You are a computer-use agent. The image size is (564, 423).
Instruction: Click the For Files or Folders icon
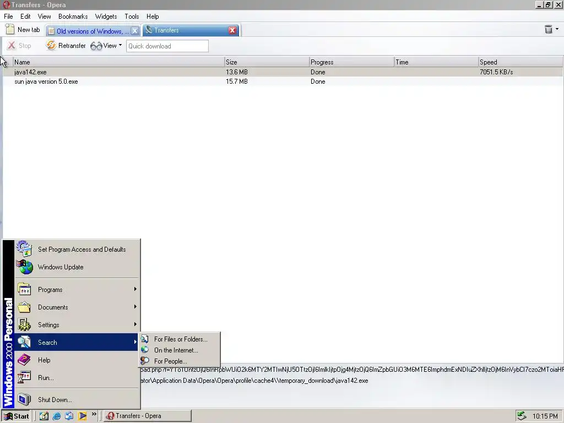tap(145, 339)
